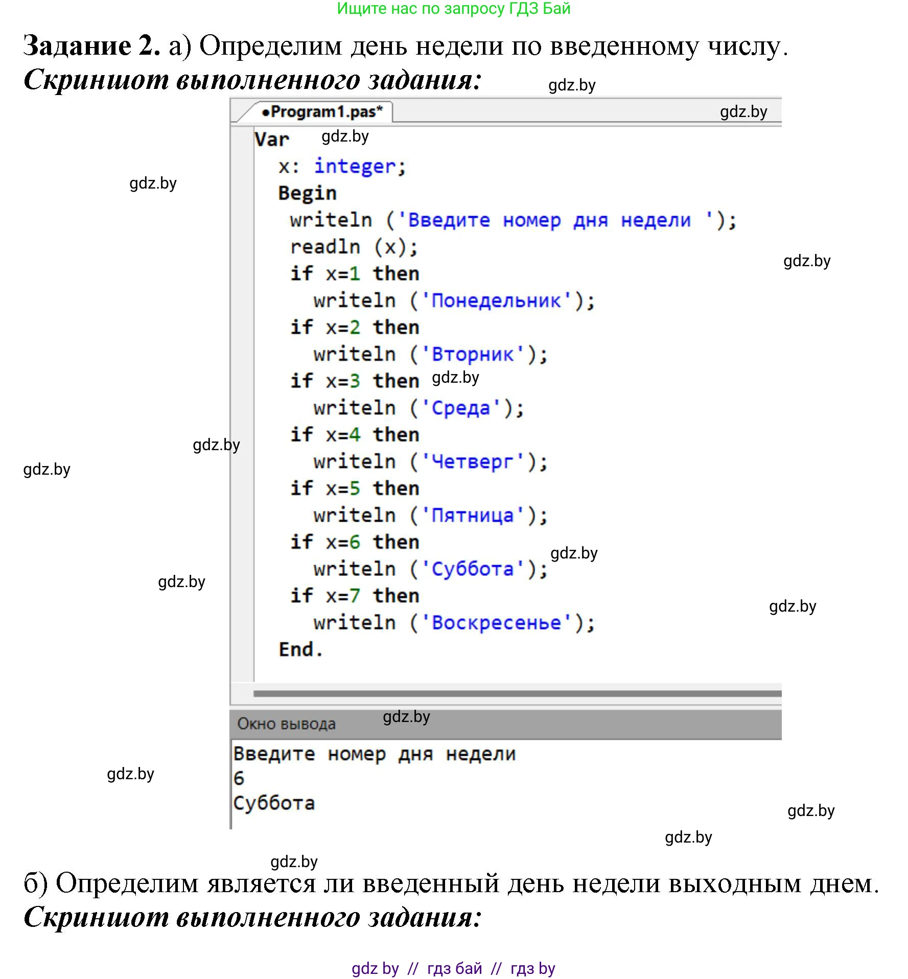The width and height of the screenshot is (908, 979).
Task: Click the writeln 'Среда' line
Action: [x=419, y=408]
